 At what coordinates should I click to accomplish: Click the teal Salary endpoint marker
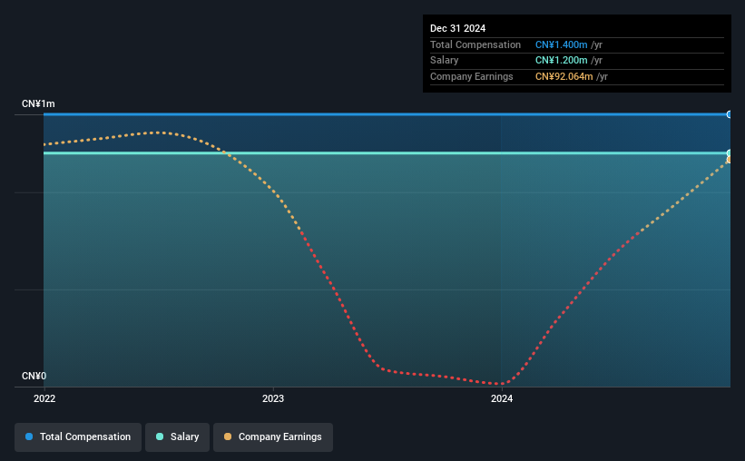pos(729,153)
